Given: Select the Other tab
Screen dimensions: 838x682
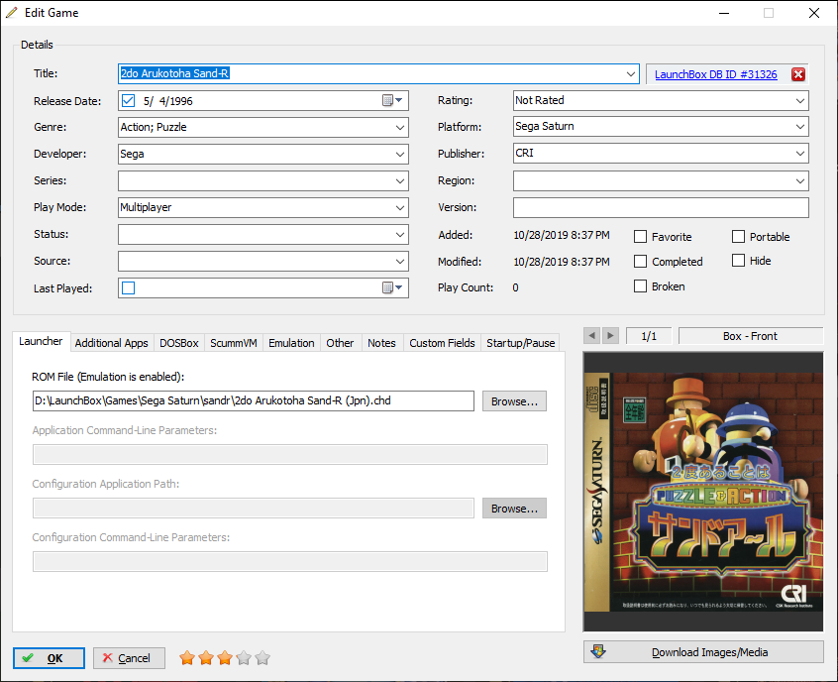Looking at the screenshot, I should click(x=340, y=343).
